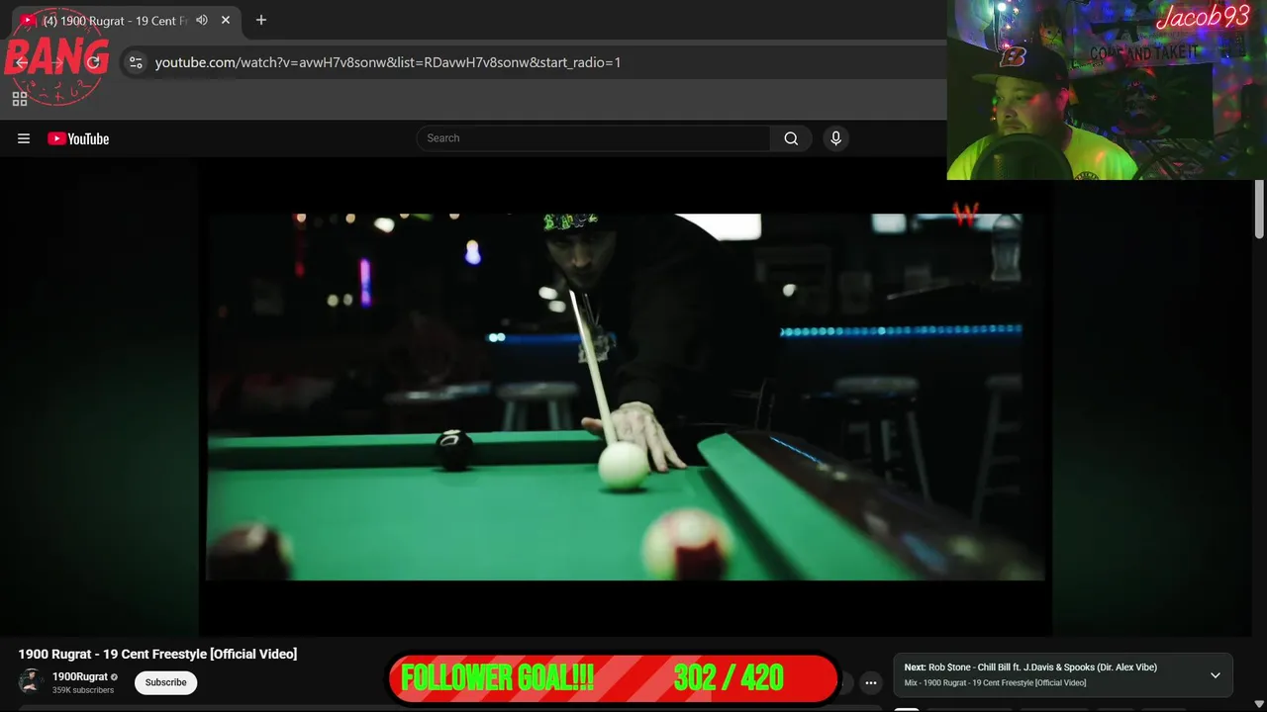Open a new browser tab
The image size is (1267, 712).
[x=261, y=20]
